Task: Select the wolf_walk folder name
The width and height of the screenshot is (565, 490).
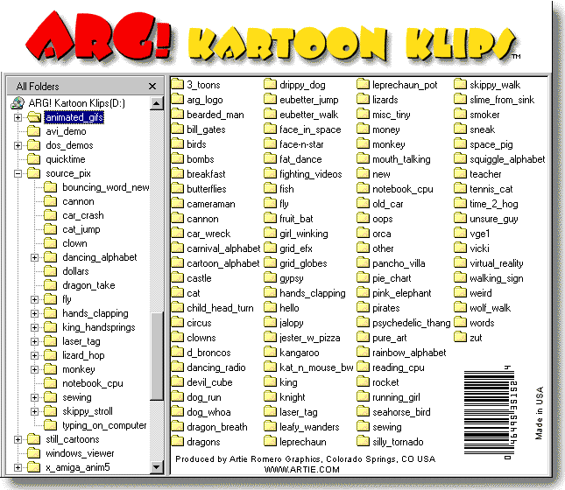Action: (x=490, y=308)
